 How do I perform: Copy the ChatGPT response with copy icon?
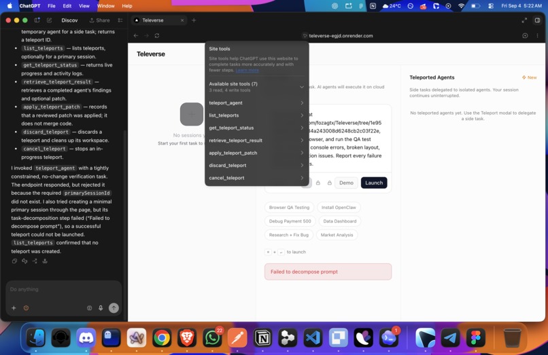(14, 261)
